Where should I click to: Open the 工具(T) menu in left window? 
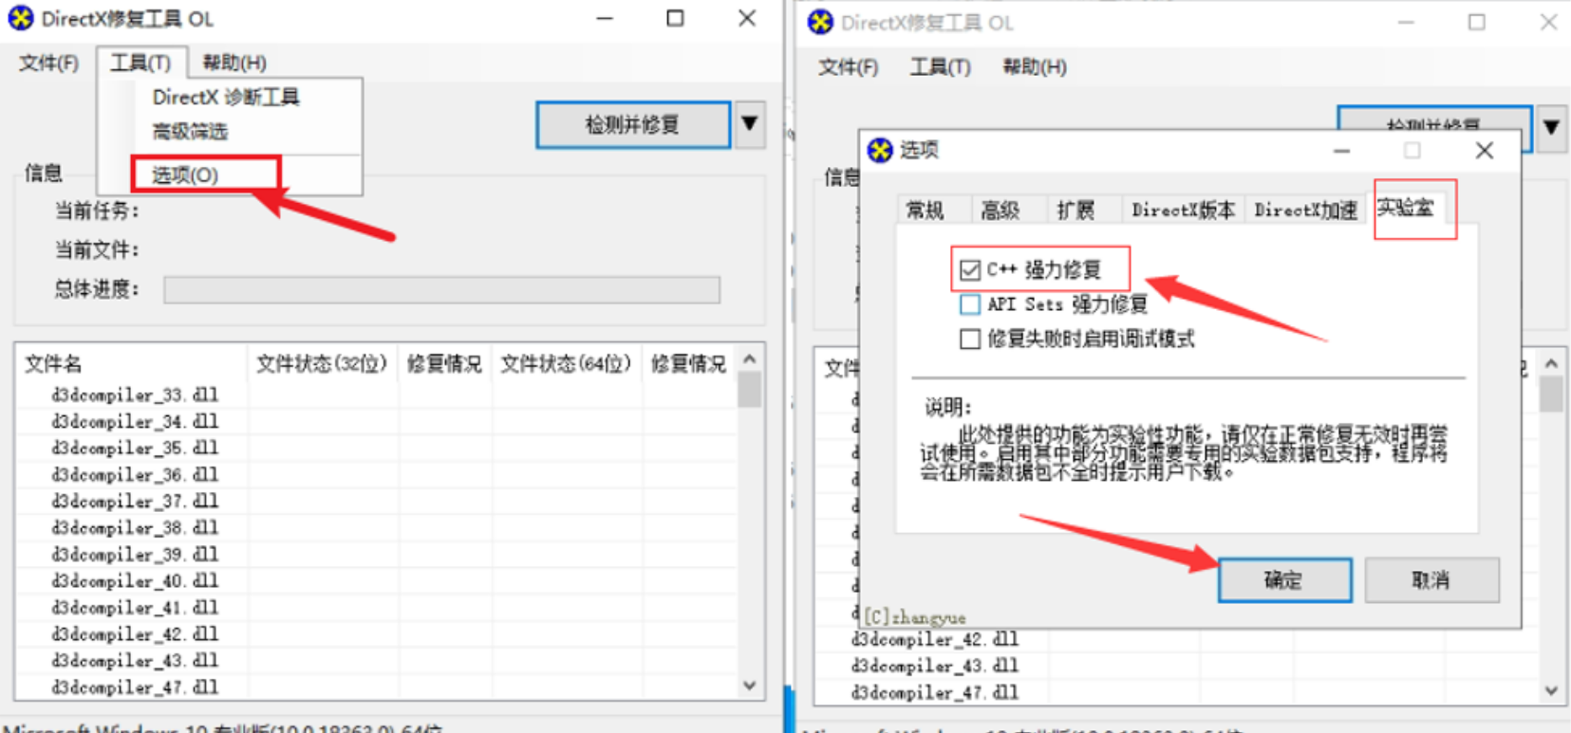pyautogui.click(x=140, y=63)
